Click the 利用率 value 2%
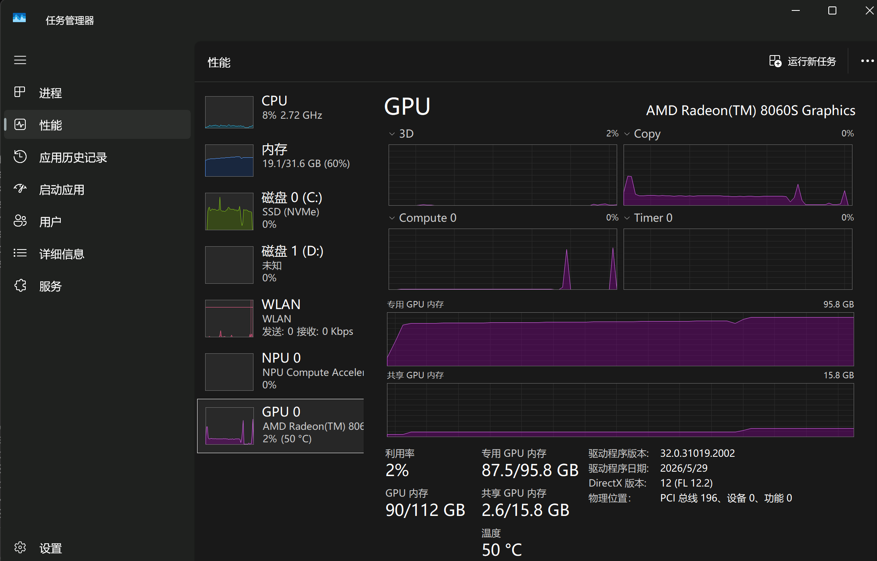Viewport: 877px width, 561px height. coord(397,470)
